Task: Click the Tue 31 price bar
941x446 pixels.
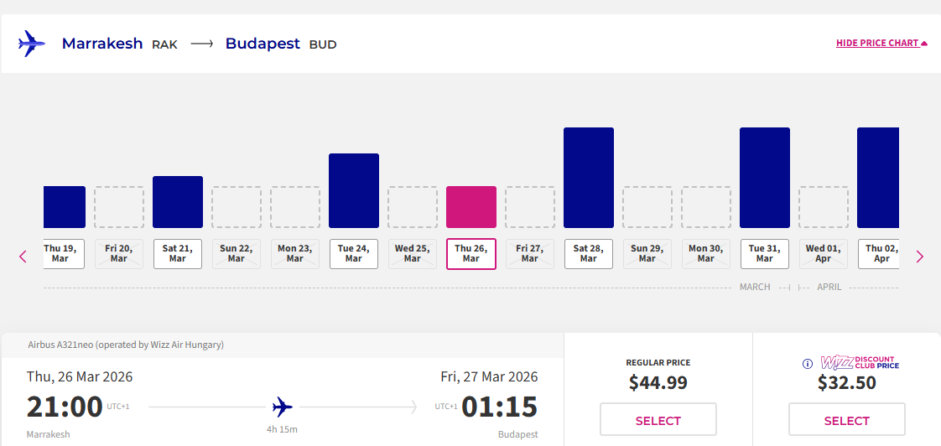Action: point(765,178)
